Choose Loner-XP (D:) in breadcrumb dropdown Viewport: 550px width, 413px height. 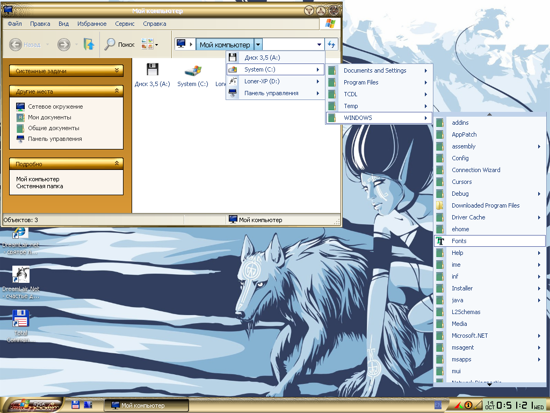tap(262, 81)
